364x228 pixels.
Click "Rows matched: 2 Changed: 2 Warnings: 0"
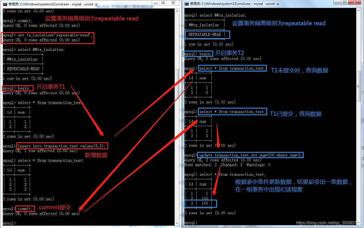(227, 165)
